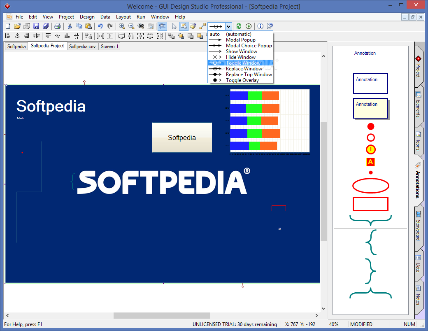Switch to the Screen 1 tab
The image size is (428, 331).
click(109, 47)
